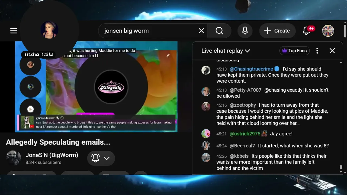This screenshot has width=347, height=195.
Task: Click the verified badge beside @Chasingtruecrime
Action: pos(277,69)
